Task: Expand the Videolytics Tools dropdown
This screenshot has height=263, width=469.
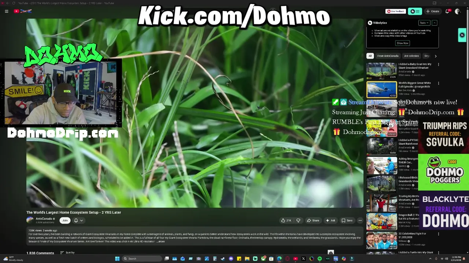Action: coord(424,23)
